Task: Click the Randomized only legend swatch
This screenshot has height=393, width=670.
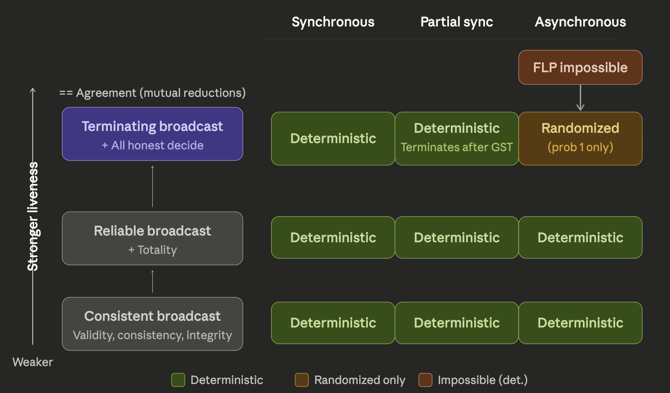Action: click(302, 380)
